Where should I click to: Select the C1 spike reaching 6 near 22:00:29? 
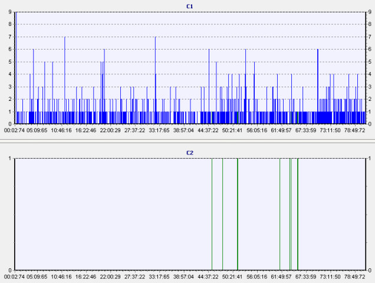click(104, 87)
